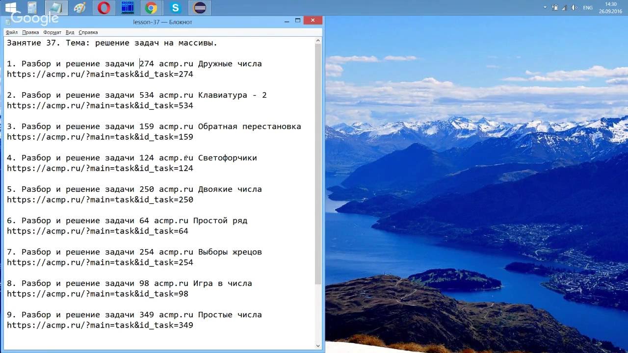Image resolution: width=628 pixels, height=353 pixels.
Task: Open the volume speaker tray icon
Action: click(x=574, y=7)
